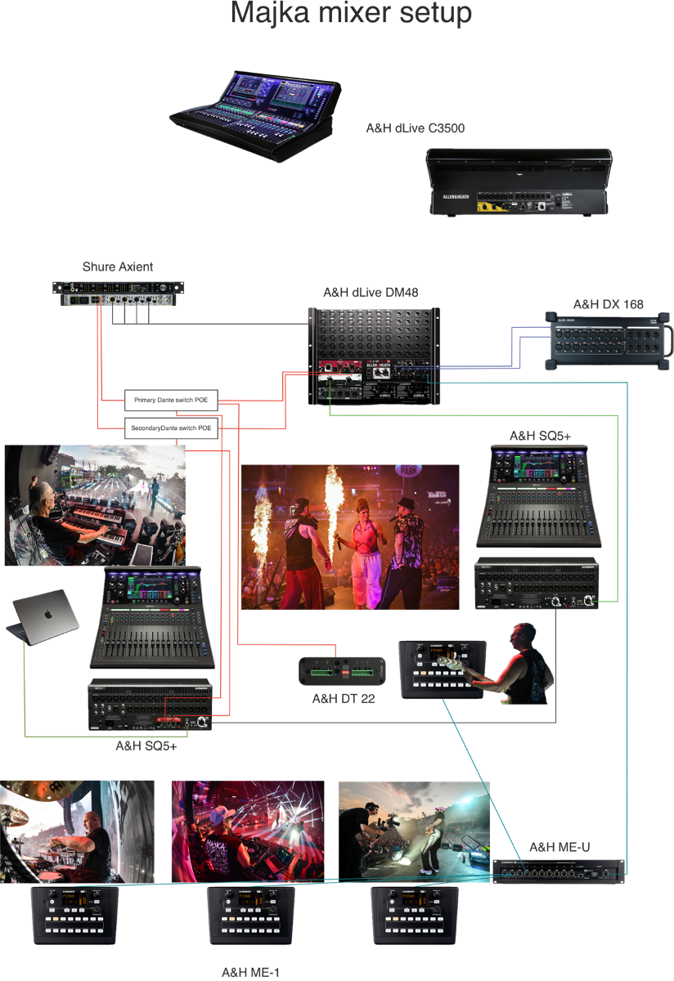Select the ME-1 mixer under the cameraman photo

tap(414, 916)
